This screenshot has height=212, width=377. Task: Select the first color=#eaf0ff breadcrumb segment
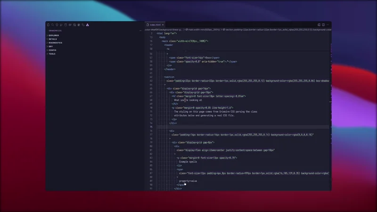coord(164,30)
